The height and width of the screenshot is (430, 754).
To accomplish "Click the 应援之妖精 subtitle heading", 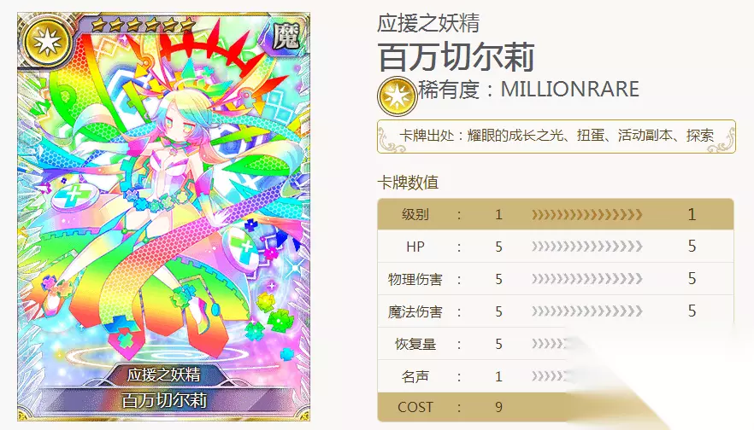I will 428,23.
